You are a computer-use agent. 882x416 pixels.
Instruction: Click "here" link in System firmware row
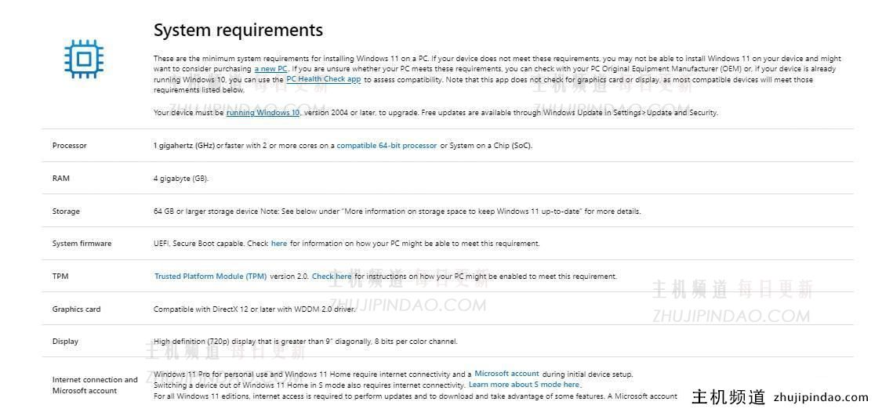pos(279,244)
